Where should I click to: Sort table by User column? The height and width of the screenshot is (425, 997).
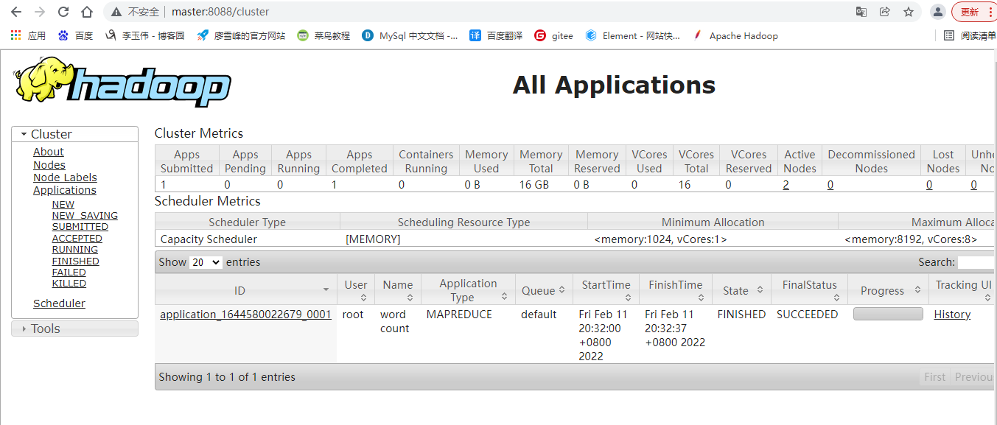356,290
